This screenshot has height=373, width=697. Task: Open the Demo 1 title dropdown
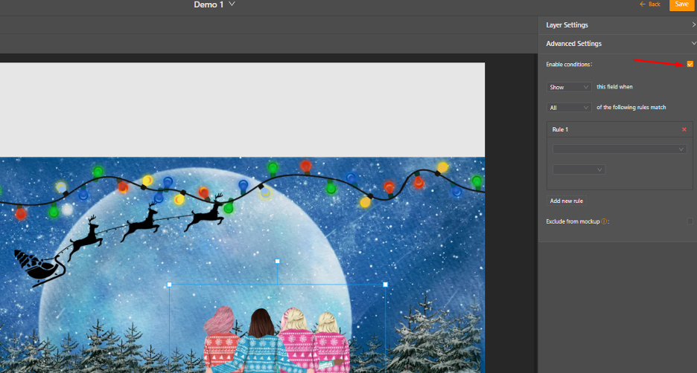tap(214, 4)
